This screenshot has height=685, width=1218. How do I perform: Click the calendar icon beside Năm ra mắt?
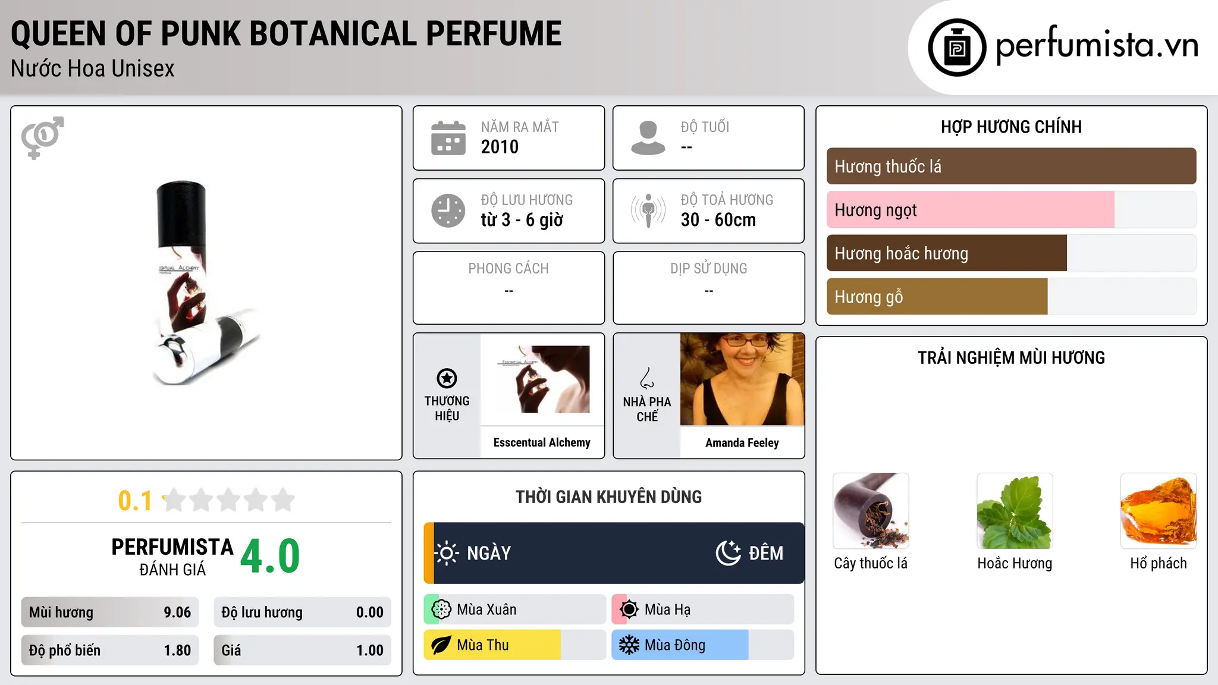click(x=448, y=138)
